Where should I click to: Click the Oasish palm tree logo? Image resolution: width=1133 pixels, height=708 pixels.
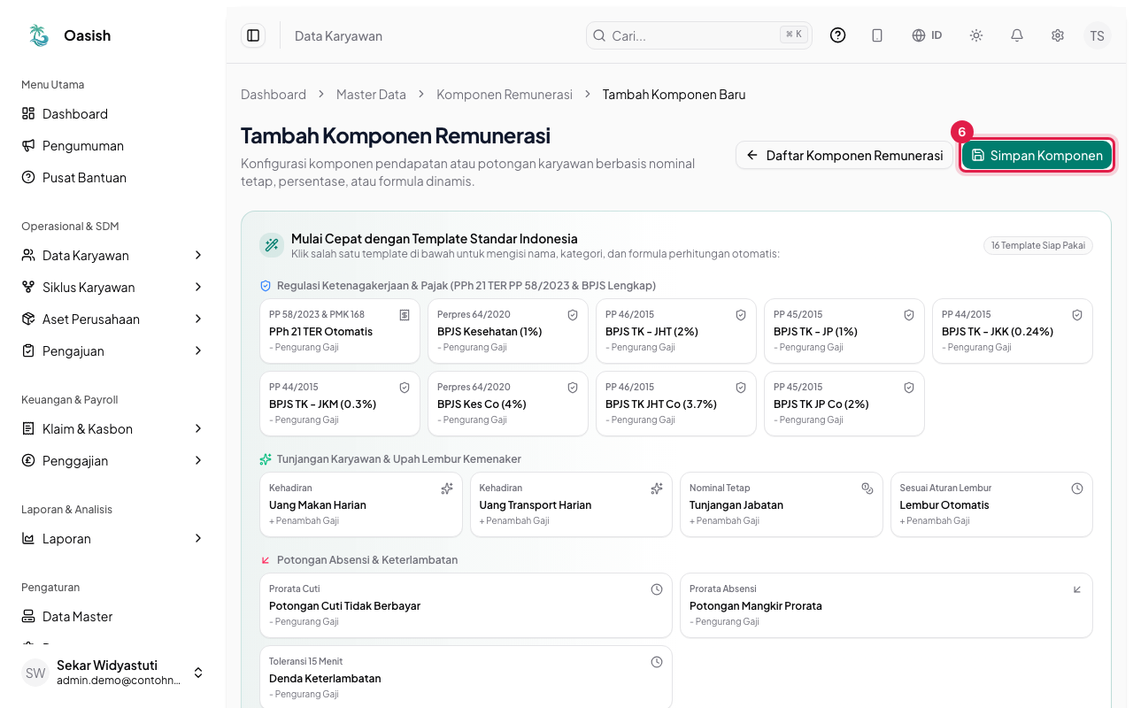[x=39, y=35]
